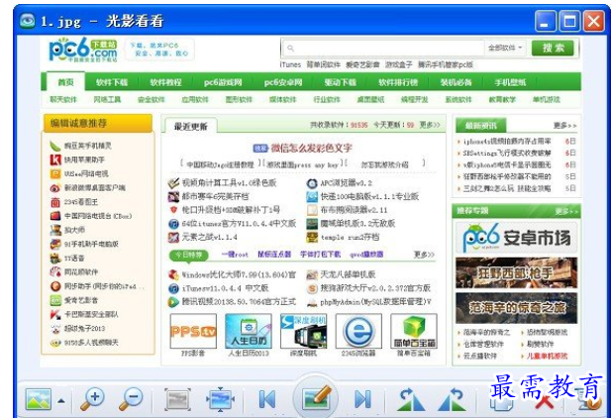Image resolution: width=611 pixels, height=418 pixels.
Task: Delete the image with the red X icon
Action: pyautogui.click(x=545, y=402)
